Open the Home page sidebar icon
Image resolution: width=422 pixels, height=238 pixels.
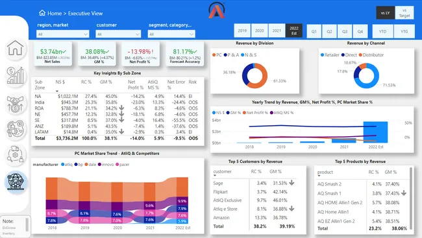(16, 49)
